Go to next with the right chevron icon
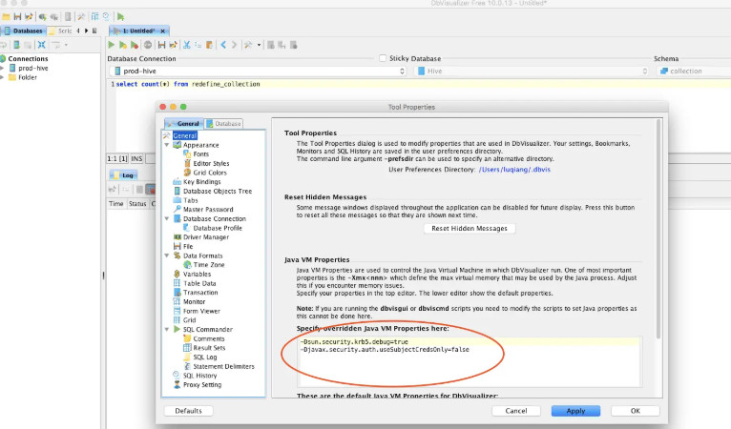Screen dimensions: 731x429 (235, 45)
